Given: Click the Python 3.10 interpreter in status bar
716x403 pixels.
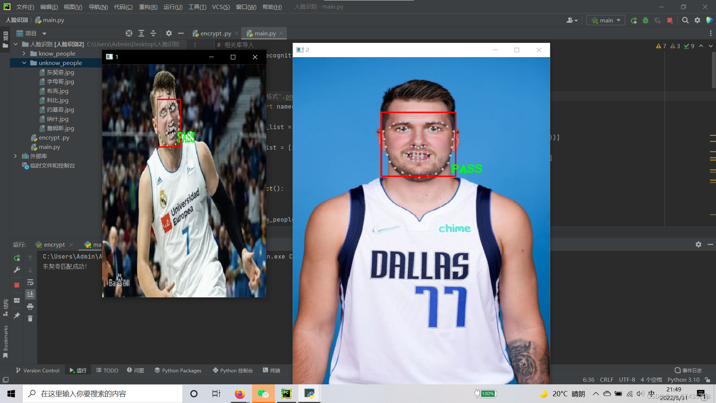Looking at the screenshot, I should (683, 380).
